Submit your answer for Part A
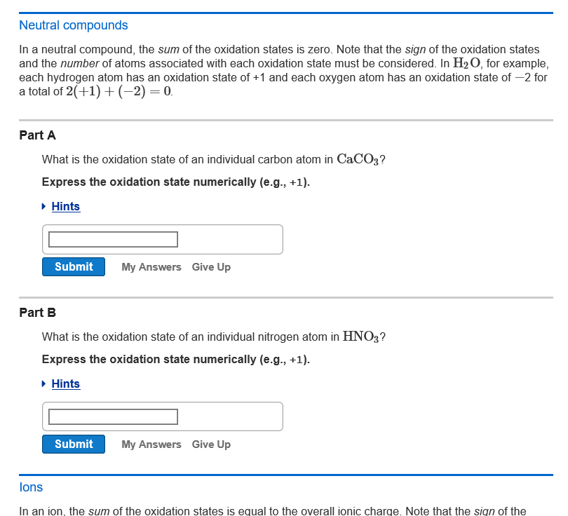This screenshot has width=568, height=516. pyautogui.click(x=73, y=266)
